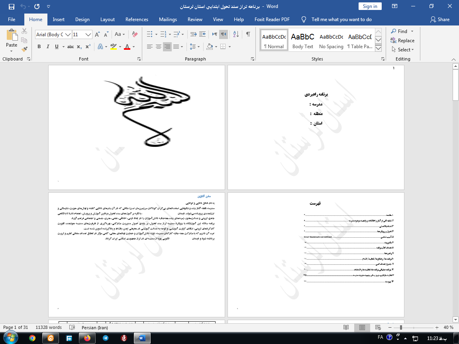459x344 pixels.
Task: Click the Sort A-Z icon
Action: coord(236,35)
